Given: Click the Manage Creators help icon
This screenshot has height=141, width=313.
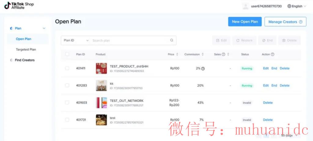Looking at the screenshot, I should pyautogui.click(x=301, y=22).
